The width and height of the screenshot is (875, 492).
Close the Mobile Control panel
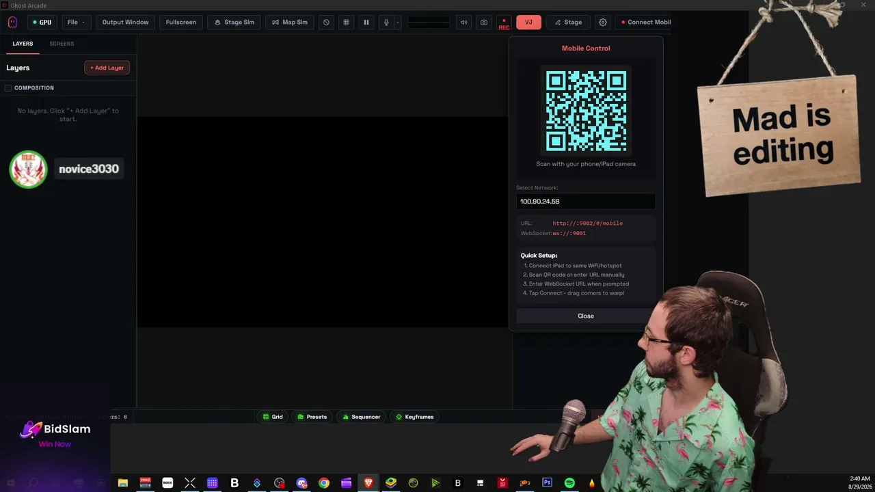pos(586,316)
